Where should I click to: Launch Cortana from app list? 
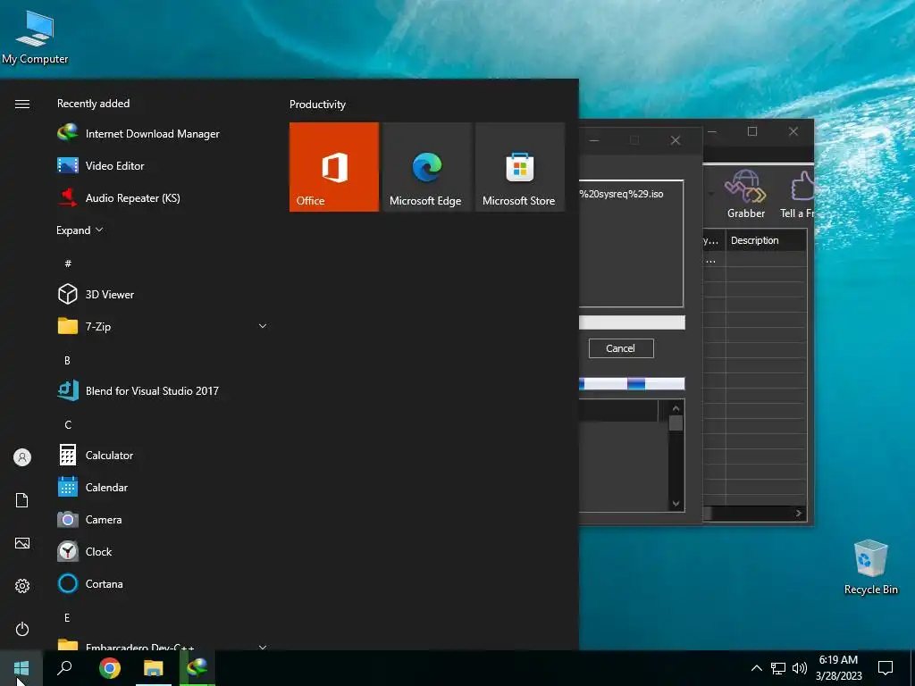coord(90,583)
